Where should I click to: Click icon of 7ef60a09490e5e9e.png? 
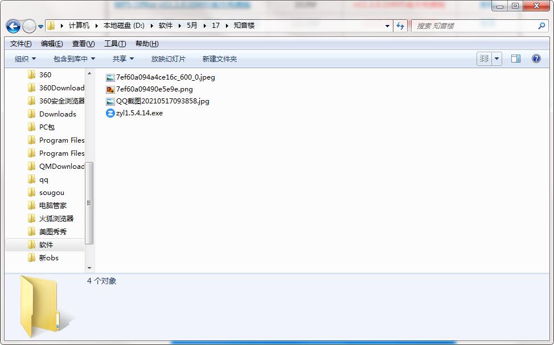(110, 90)
